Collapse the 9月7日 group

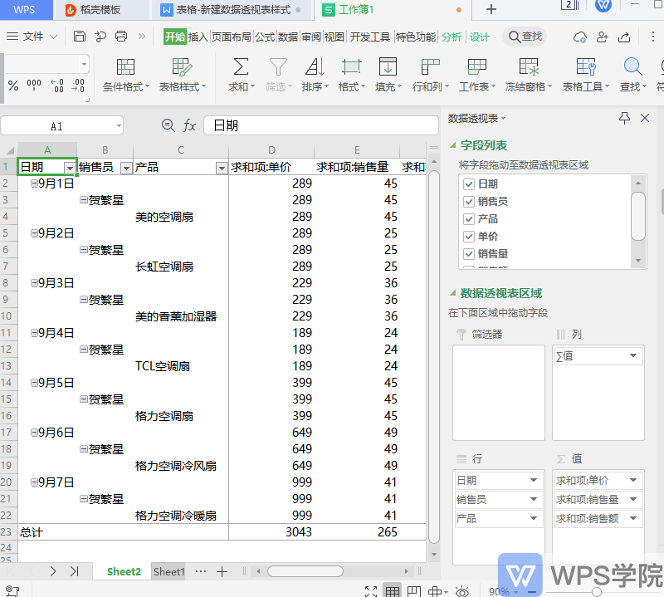(x=34, y=482)
